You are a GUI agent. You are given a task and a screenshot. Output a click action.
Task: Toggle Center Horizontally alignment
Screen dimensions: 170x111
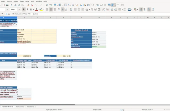pos(51,10)
